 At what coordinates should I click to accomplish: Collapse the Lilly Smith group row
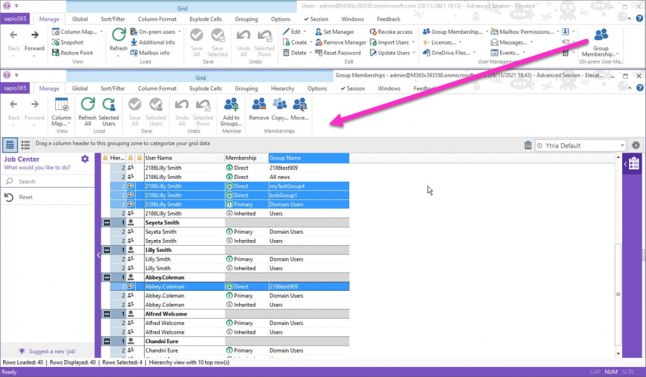point(106,250)
